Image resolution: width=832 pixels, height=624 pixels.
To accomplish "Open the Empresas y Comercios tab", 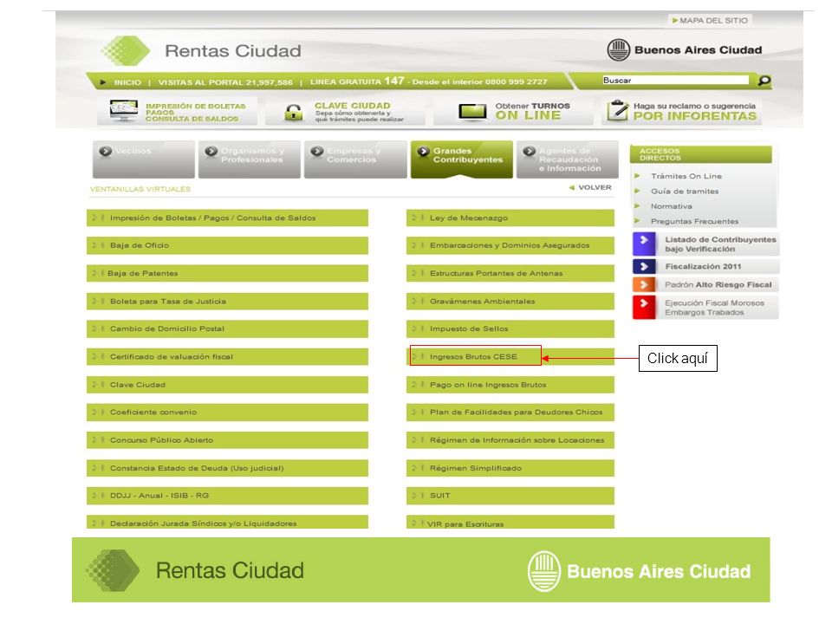I will coord(355,159).
